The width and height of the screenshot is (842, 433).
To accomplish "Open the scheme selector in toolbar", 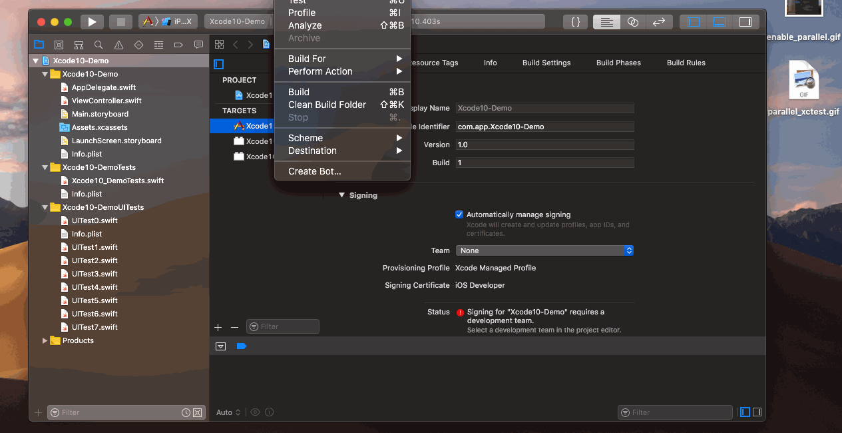I will 168,22.
